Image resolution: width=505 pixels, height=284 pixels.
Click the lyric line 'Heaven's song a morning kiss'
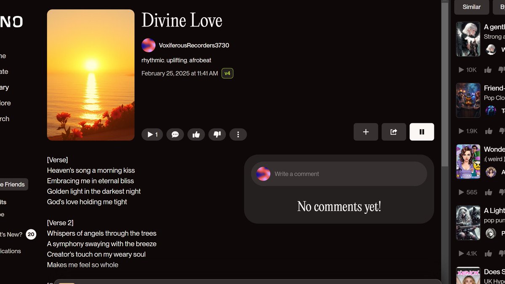point(91,170)
